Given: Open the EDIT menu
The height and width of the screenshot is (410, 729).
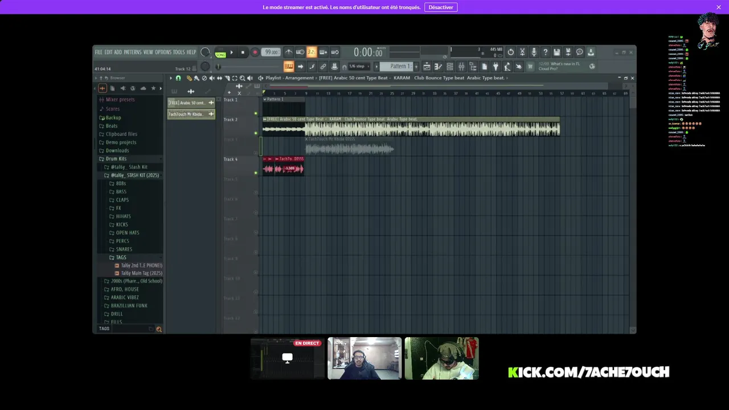Looking at the screenshot, I should tap(108, 52).
